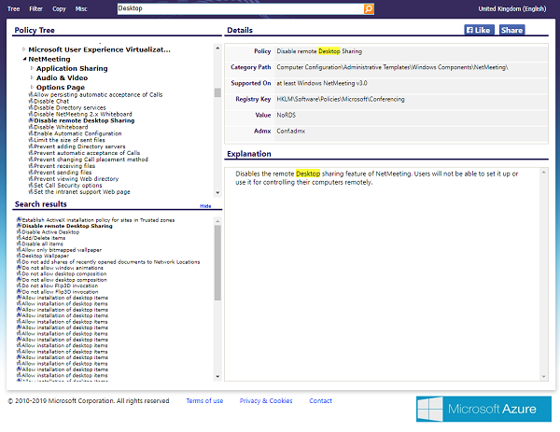Viewport: 560px width, 432px height.
Task: Click policy icon beside Prevent sending files
Action: (x=31, y=172)
